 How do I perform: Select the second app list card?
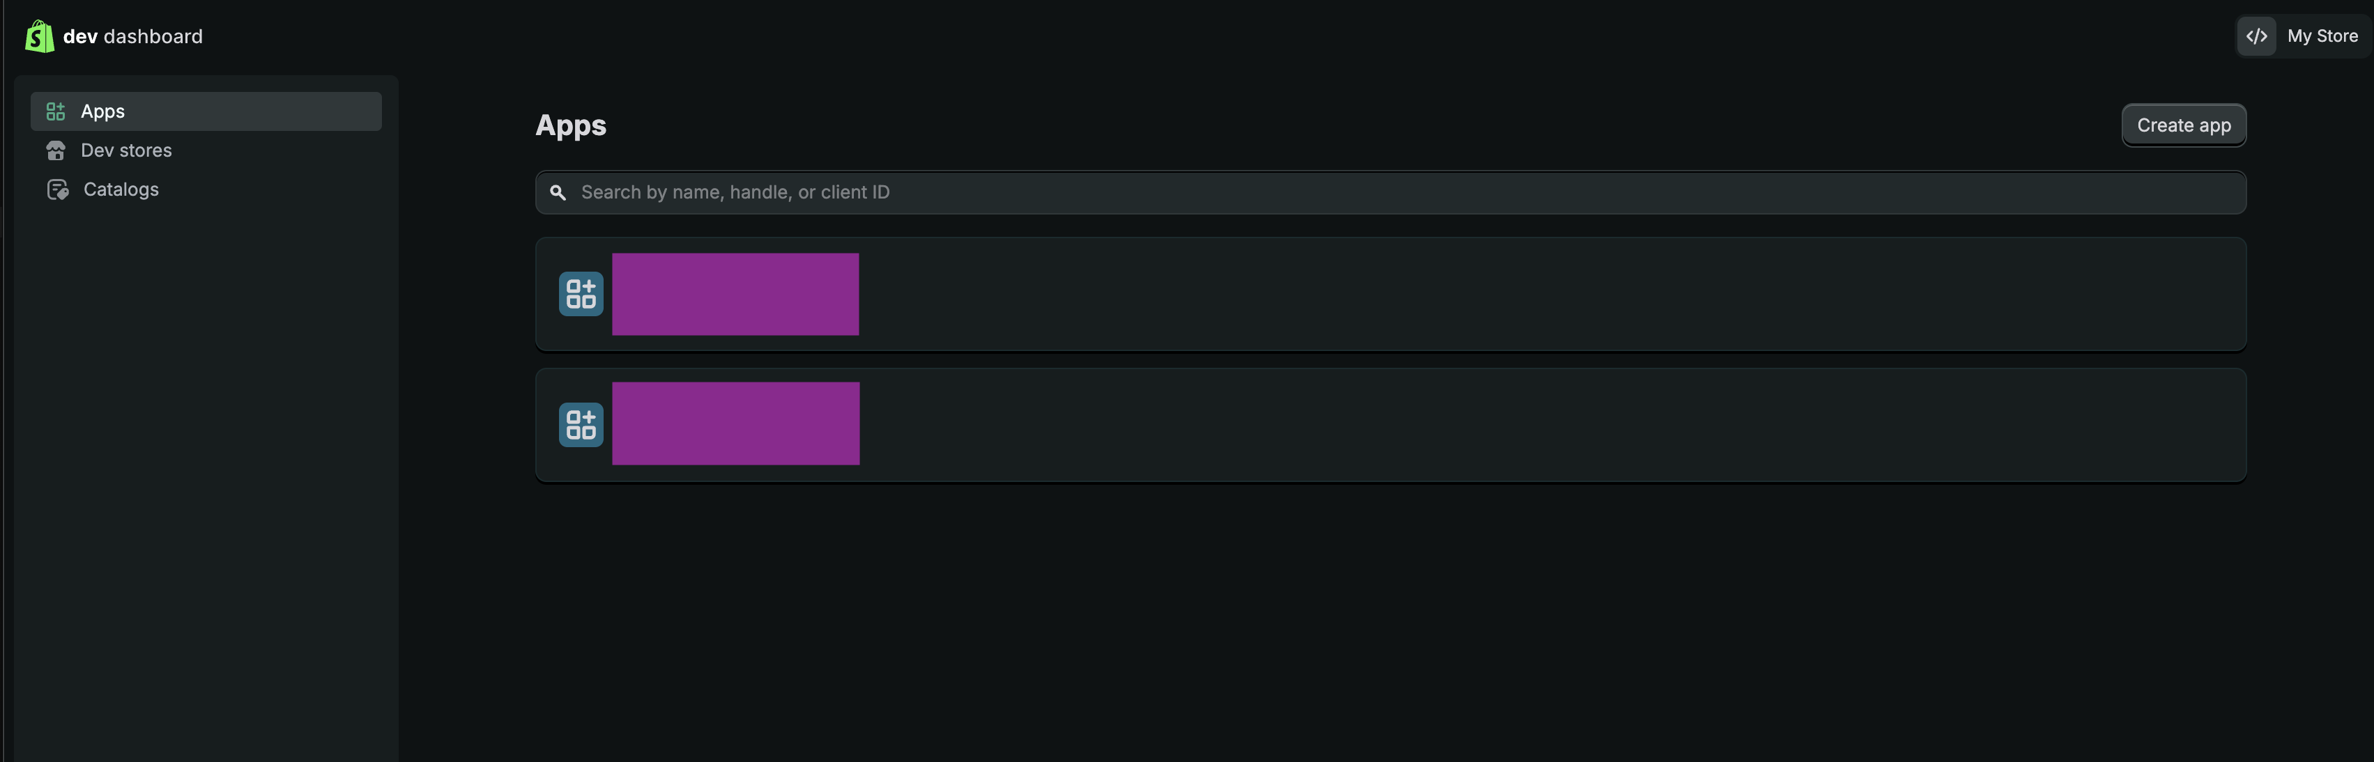(x=1475, y=425)
